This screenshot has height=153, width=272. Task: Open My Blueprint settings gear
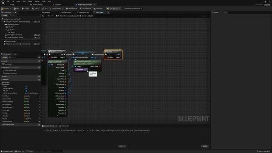click(x=39, y=57)
